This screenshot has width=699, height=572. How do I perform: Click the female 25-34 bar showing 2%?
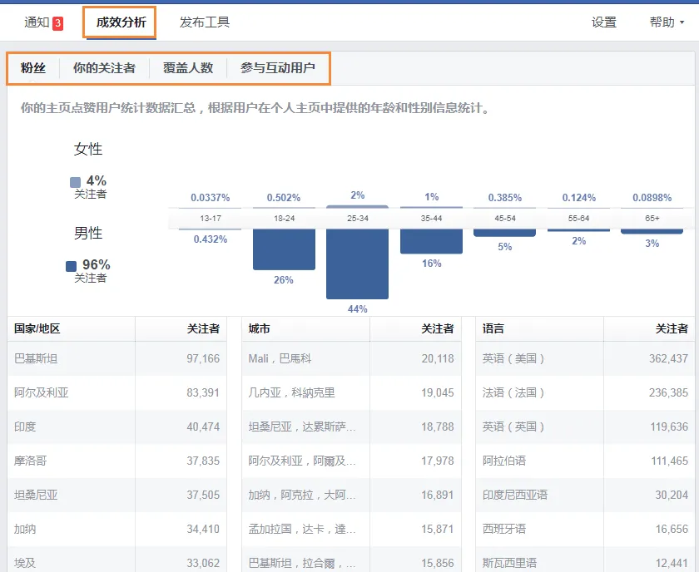click(x=358, y=207)
